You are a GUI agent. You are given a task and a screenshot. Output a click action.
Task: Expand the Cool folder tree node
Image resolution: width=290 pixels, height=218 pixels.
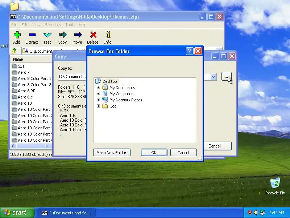(x=98, y=106)
